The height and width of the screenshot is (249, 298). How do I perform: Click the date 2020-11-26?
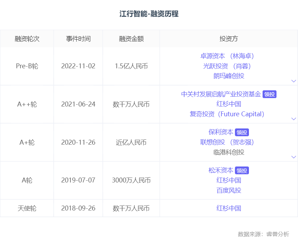pyautogui.click(x=78, y=142)
